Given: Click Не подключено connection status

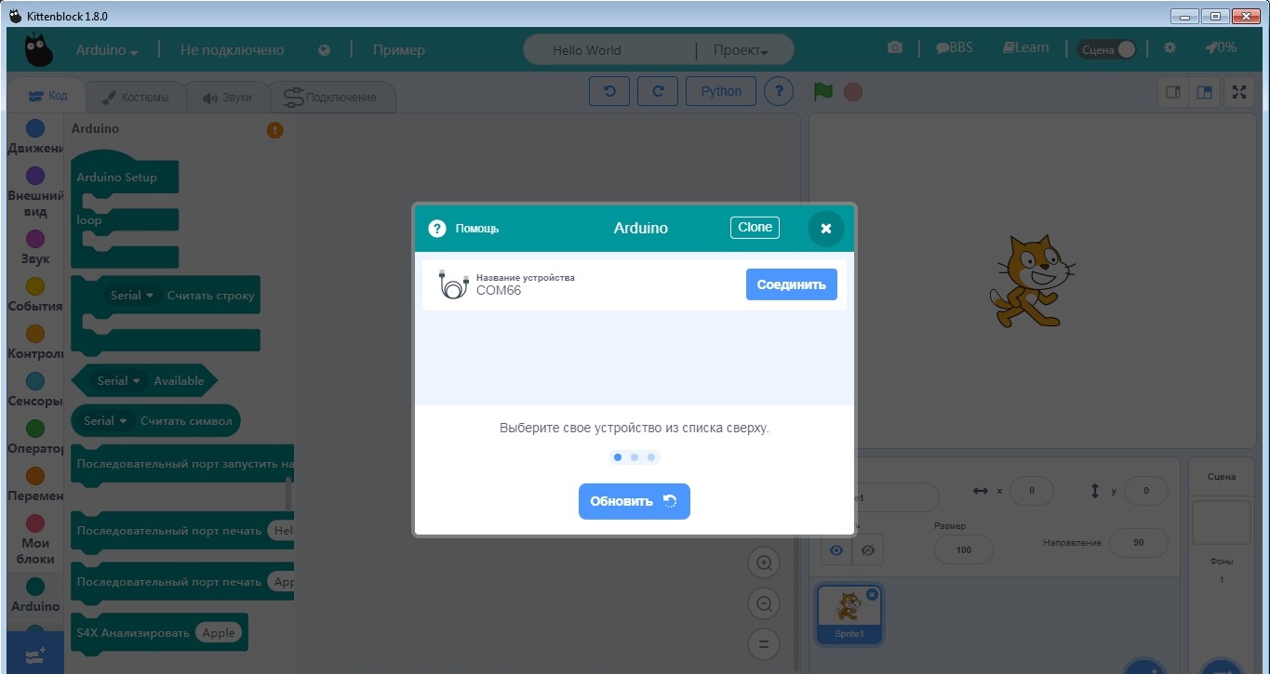Looking at the screenshot, I should click(x=233, y=50).
